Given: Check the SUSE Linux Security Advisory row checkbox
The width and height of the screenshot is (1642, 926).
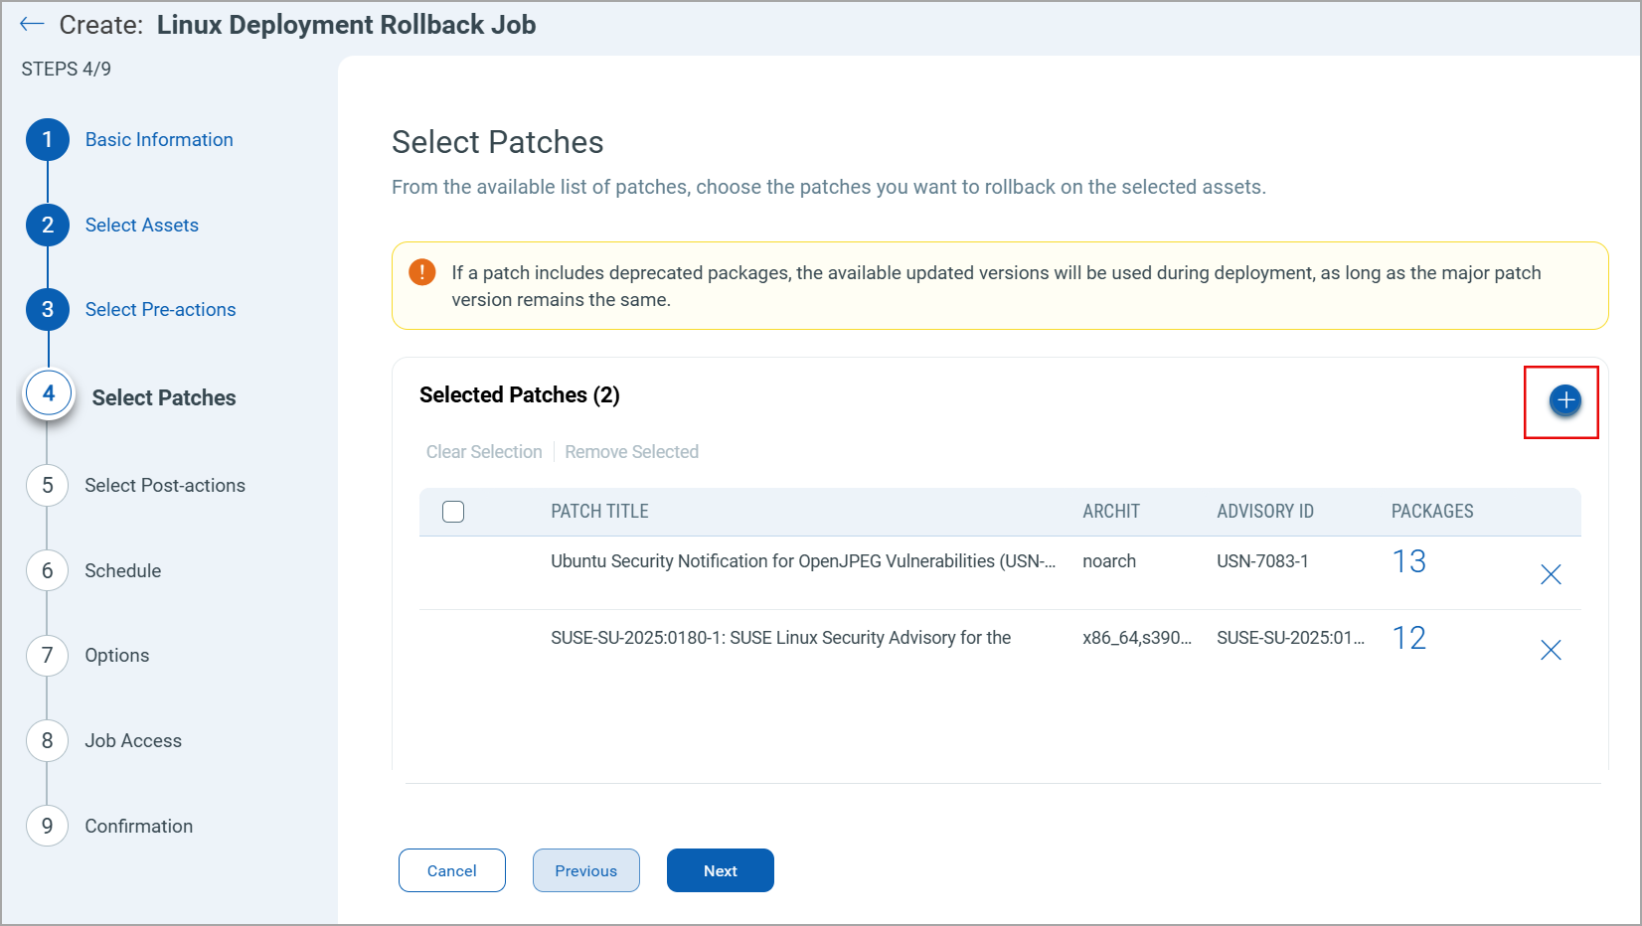Looking at the screenshot, I should (x=453, y=637).
